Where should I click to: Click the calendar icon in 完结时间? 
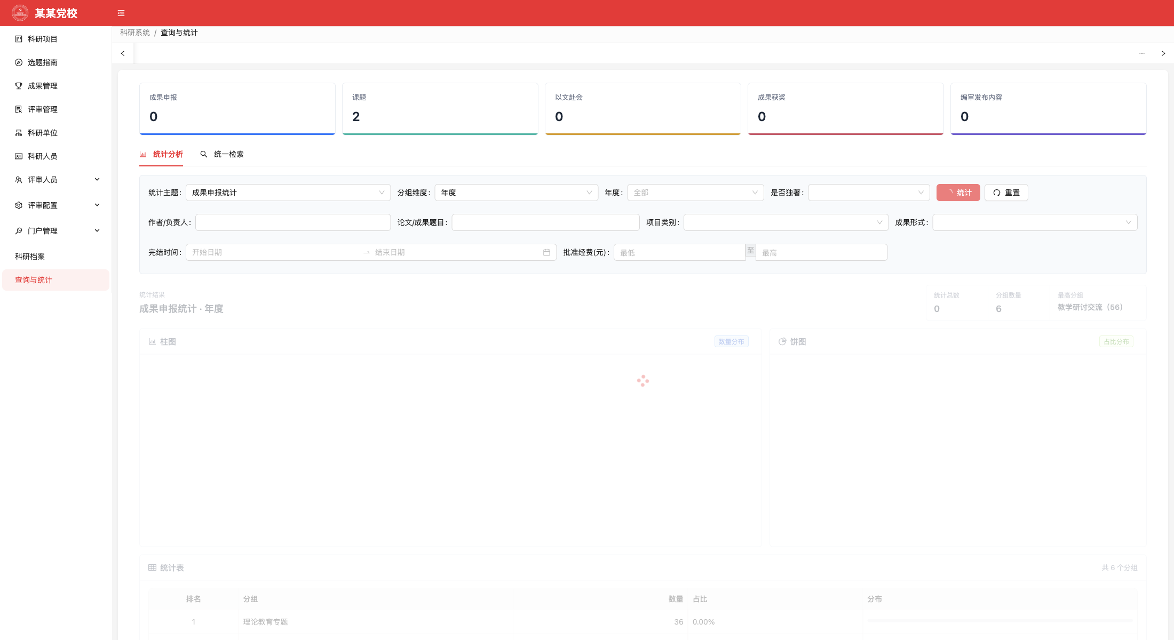pyautogui.click(x=546, y=252)
